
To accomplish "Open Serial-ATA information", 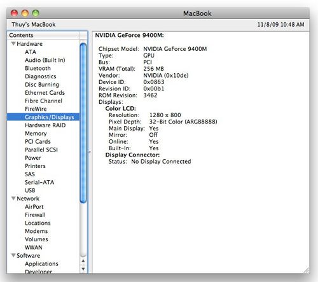I will click(x=39, y=182).
